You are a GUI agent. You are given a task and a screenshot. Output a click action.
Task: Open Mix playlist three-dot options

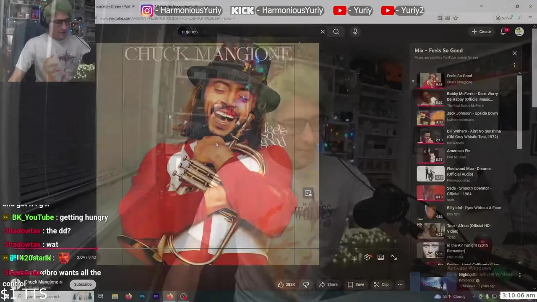pos(514,65)
